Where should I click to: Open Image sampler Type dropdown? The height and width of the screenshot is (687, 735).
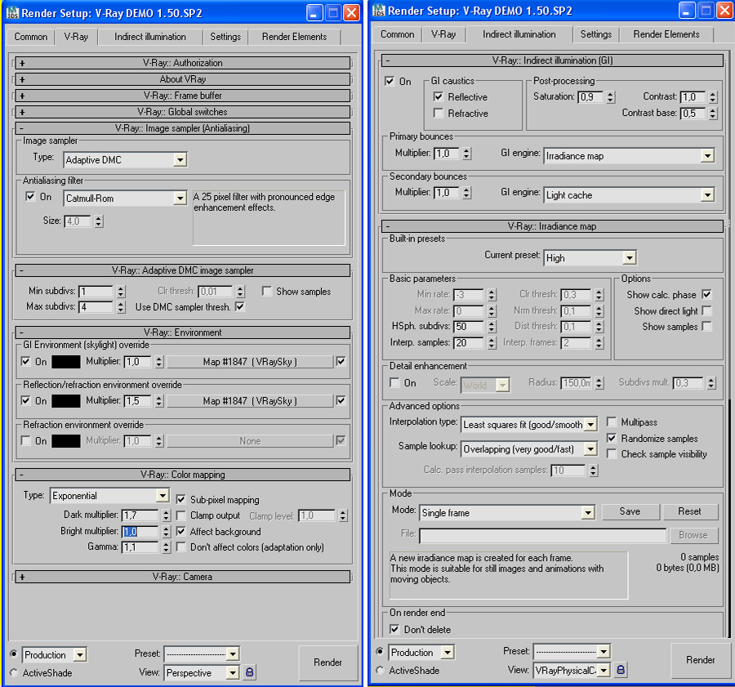(180, 160)
